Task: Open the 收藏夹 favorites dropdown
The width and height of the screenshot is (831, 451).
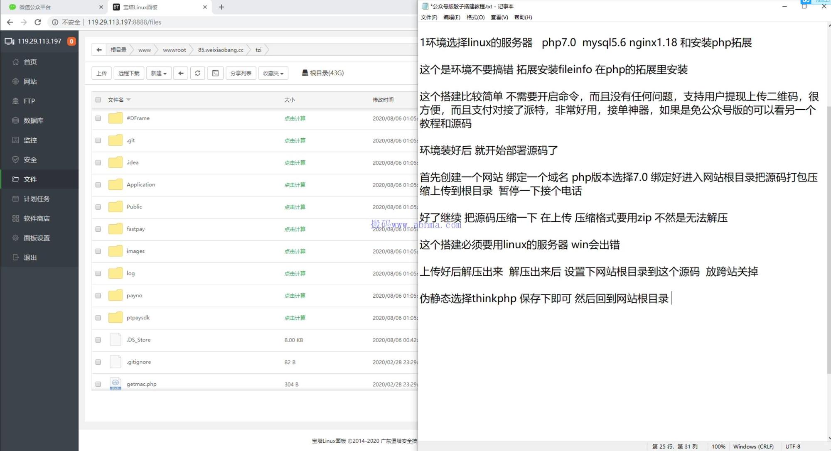Action: tap(273, 73)
